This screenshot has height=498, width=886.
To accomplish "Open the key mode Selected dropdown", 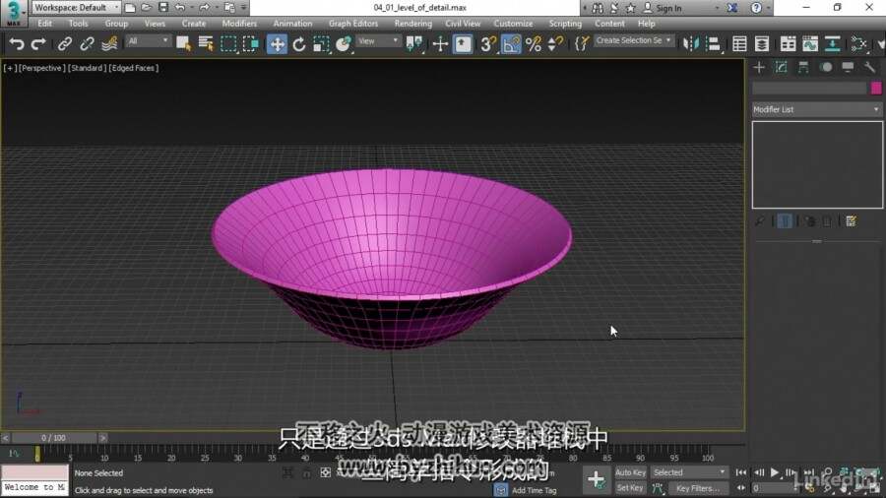I will 689,472.
